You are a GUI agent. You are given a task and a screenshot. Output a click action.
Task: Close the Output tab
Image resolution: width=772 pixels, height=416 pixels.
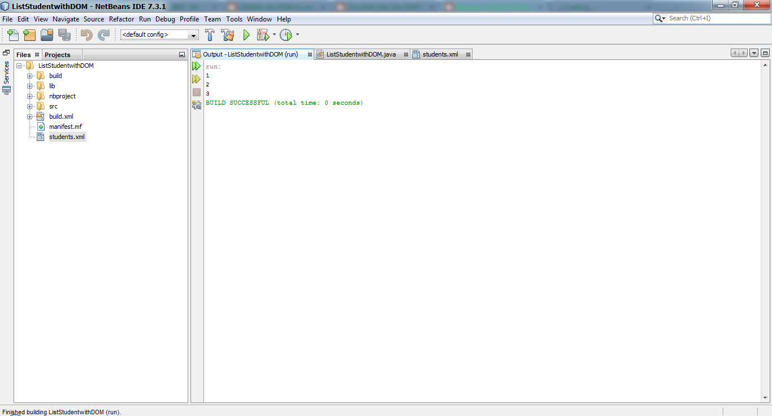[x=310, y=55]
